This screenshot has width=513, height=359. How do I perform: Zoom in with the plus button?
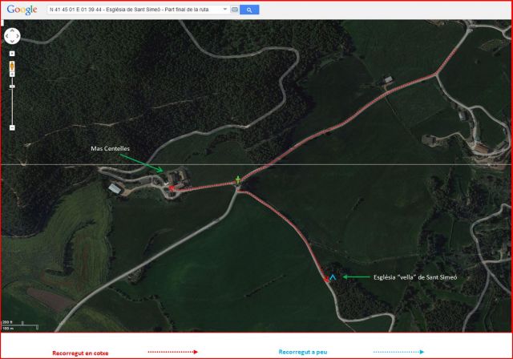pyautogui.click(x=12, y=75)
